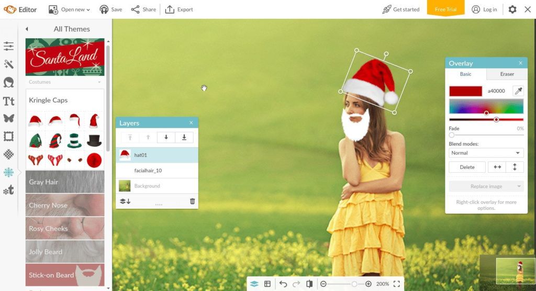The image size is (536, 291).
Task: Switch to the Eraser tab
Action: click(507, 74)
